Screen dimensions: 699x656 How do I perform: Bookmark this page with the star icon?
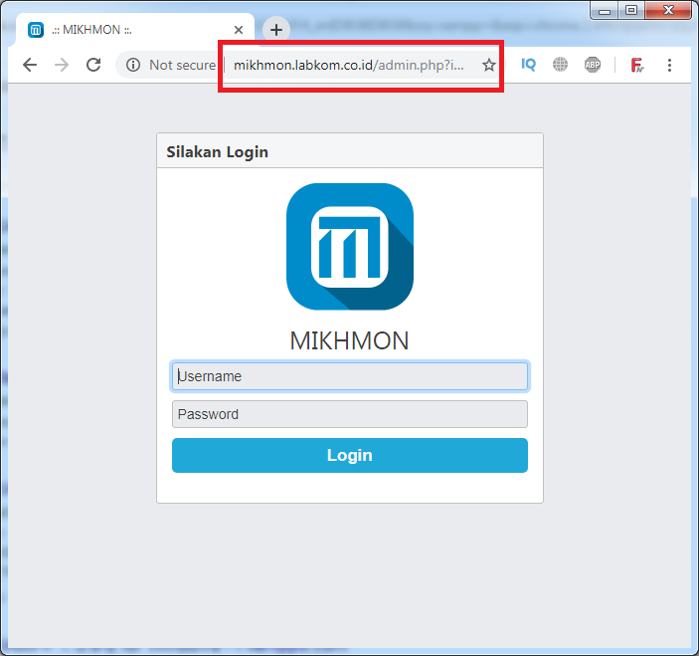coord(489,65)
